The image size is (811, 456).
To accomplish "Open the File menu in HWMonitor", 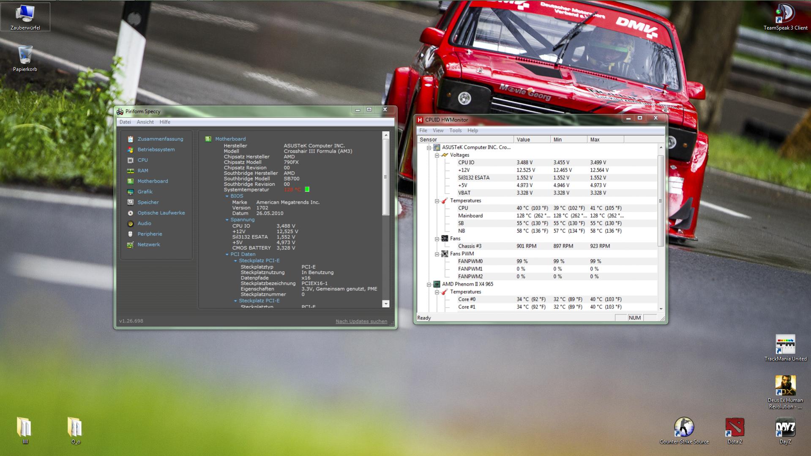I will pos(423,131).
